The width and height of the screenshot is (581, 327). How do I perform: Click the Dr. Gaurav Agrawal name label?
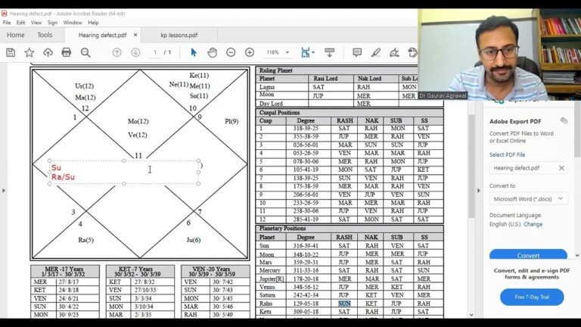pos(443,95)
